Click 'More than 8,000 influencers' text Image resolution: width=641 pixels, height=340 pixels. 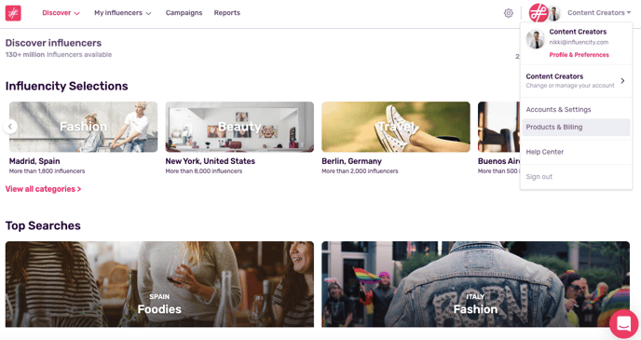point(204,171)
